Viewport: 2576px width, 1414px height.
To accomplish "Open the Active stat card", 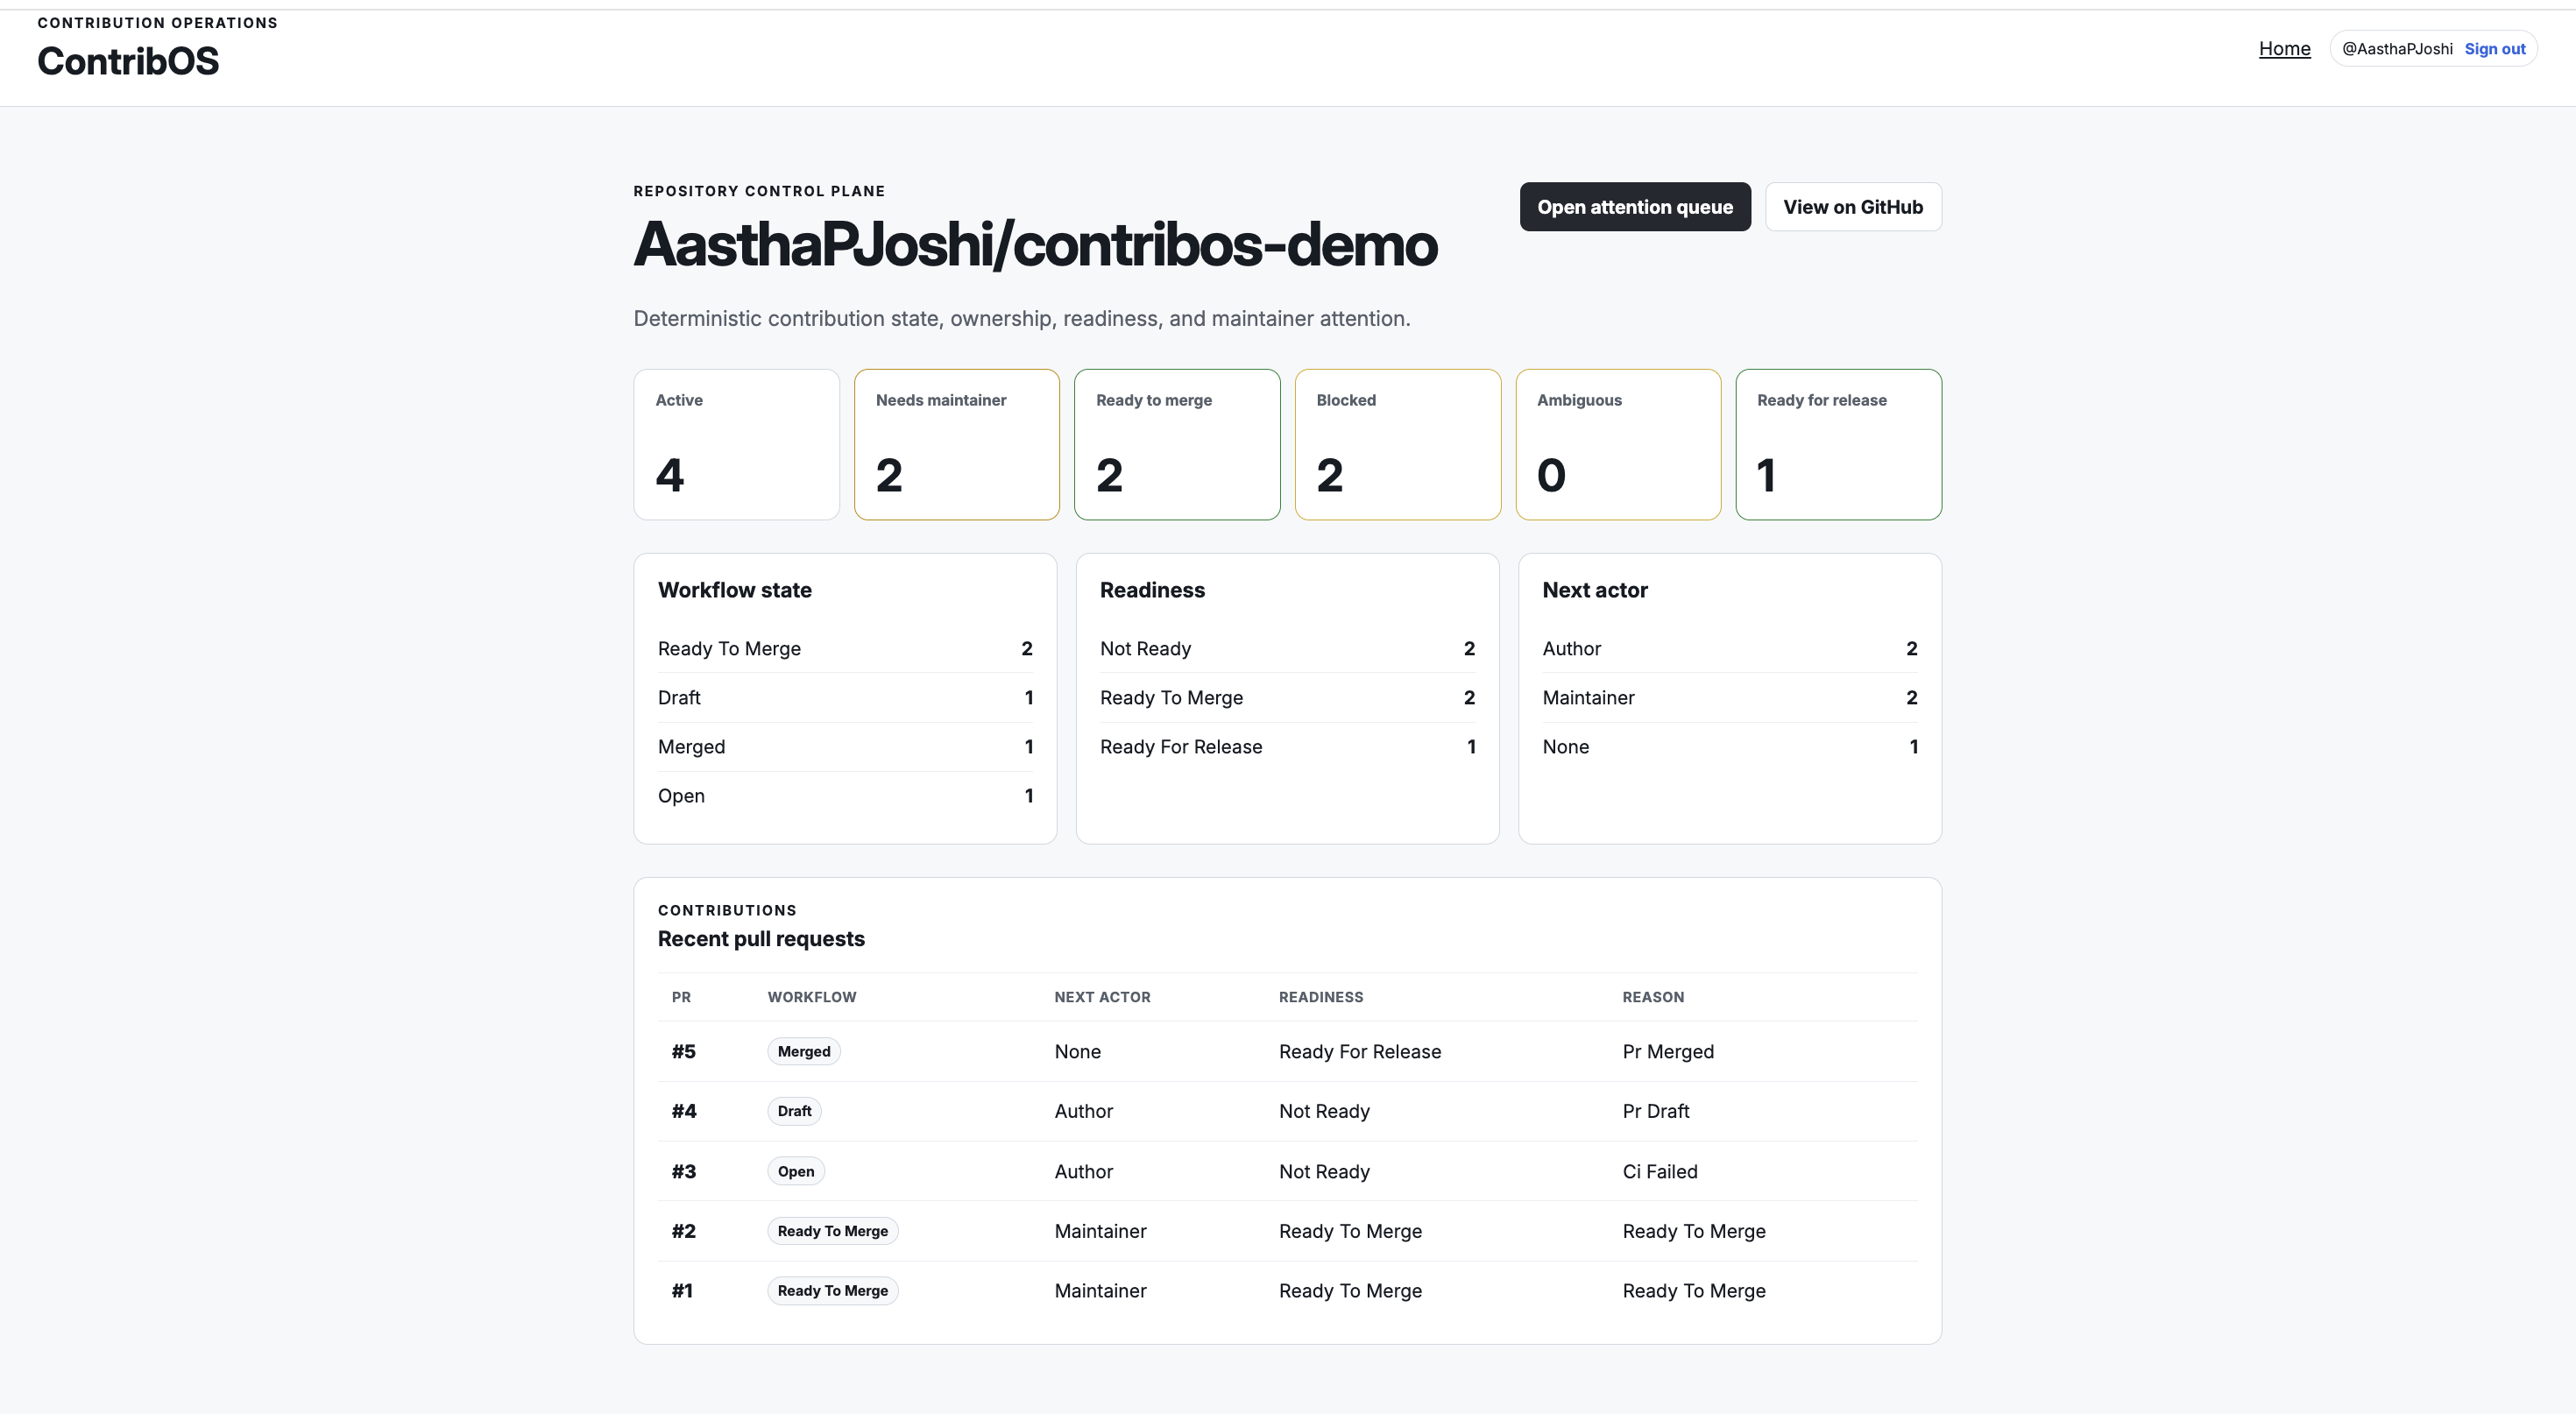I will 736,444.
